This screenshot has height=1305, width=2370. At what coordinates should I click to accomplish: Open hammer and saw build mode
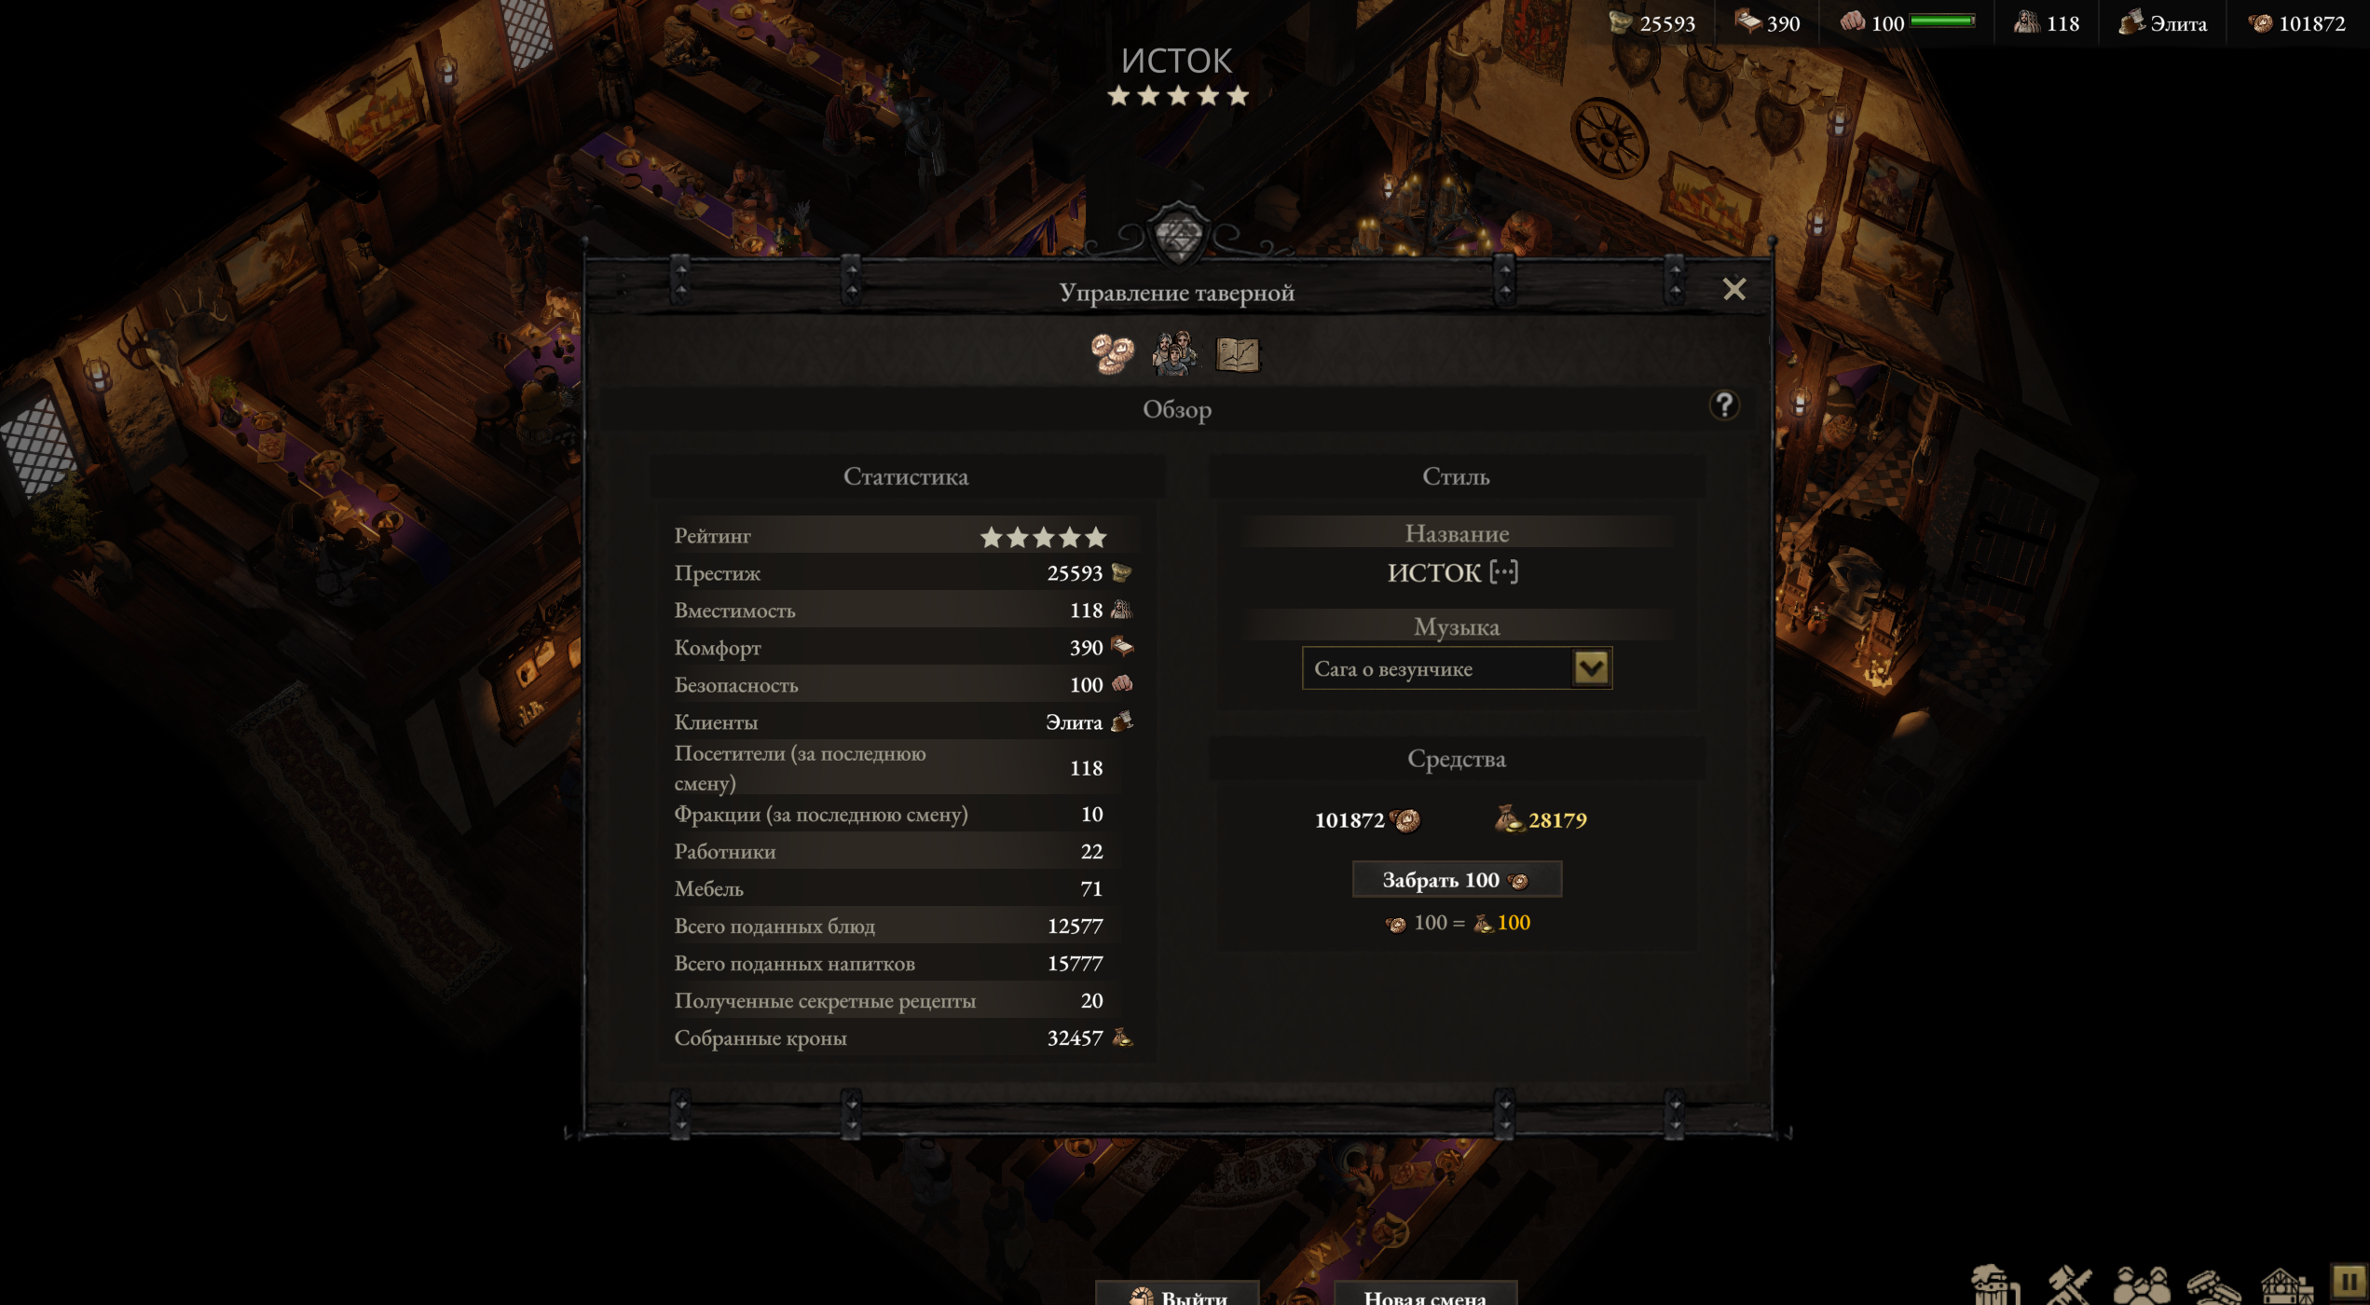pos(2068,1286)
